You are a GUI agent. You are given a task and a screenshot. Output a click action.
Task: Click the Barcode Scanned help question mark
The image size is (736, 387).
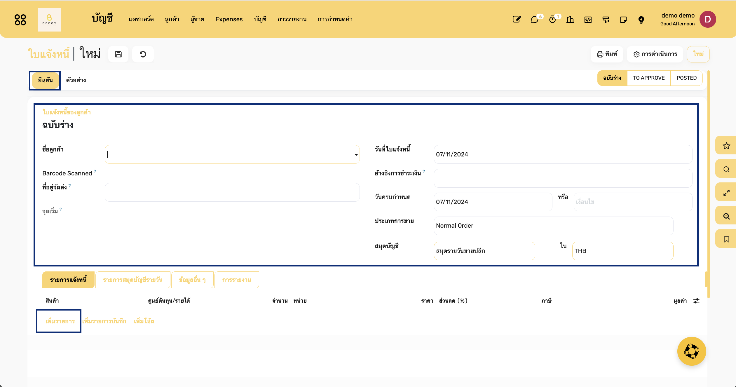[x=95, y=172]
